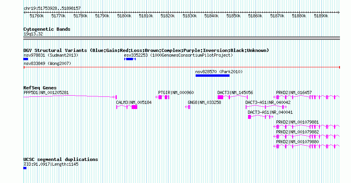The width and height of the screenshot is (351, 183).
Task: Select the esv3352253 structural variant glyph
Action: [130, 59]
